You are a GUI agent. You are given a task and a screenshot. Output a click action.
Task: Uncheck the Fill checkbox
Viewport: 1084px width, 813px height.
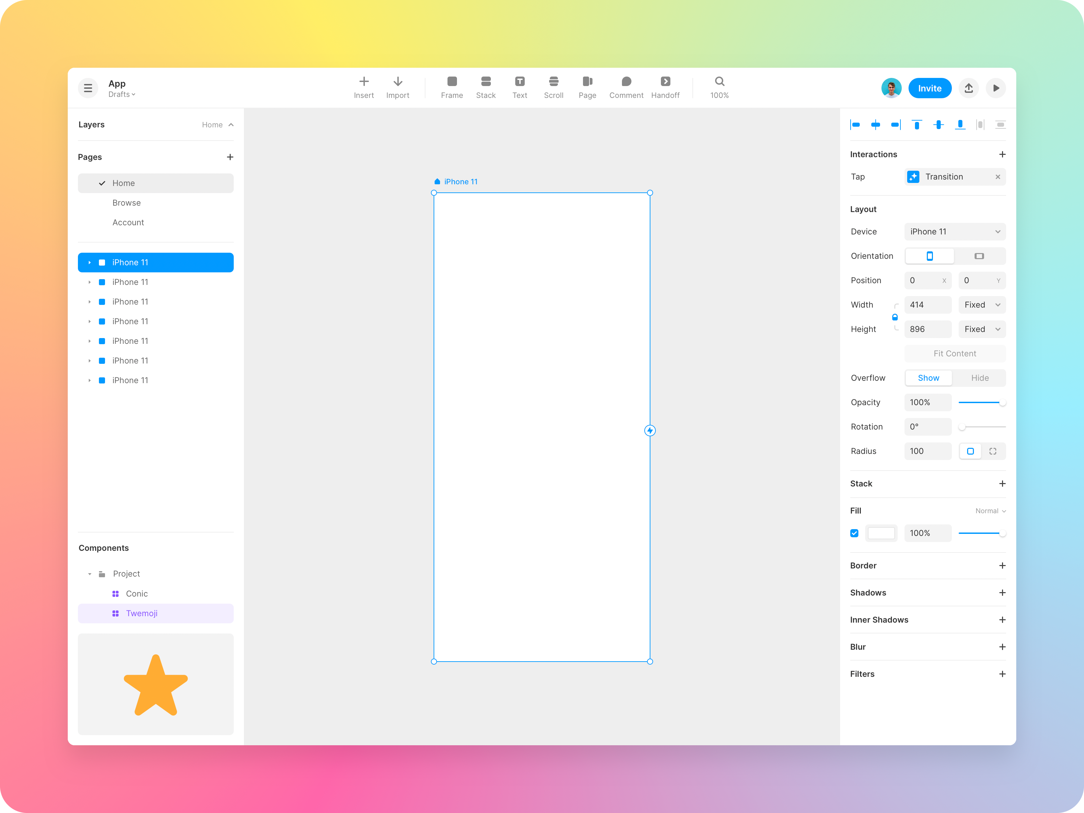click(854, 533)
